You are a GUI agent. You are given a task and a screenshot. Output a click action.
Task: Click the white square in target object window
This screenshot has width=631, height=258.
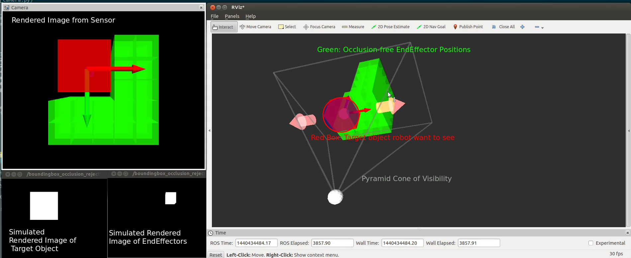point(44,206)
